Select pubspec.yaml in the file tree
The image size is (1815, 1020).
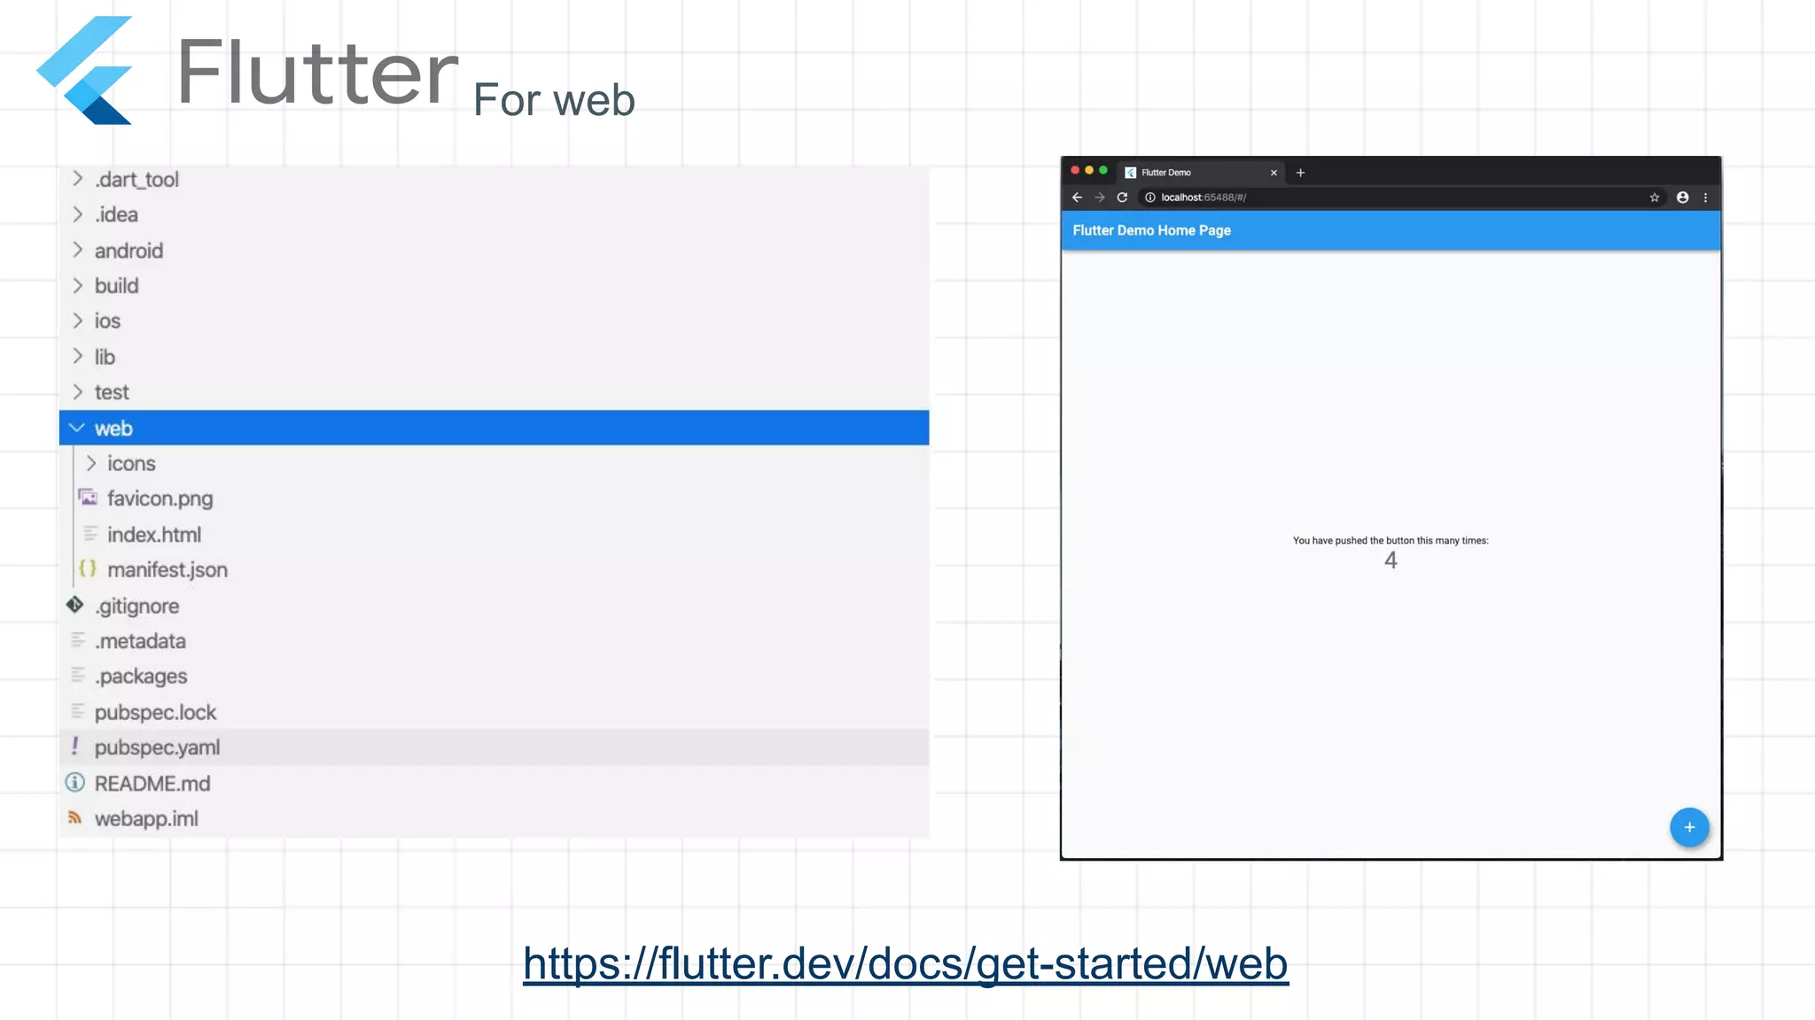pyautogui.click(x=157, y=747)
